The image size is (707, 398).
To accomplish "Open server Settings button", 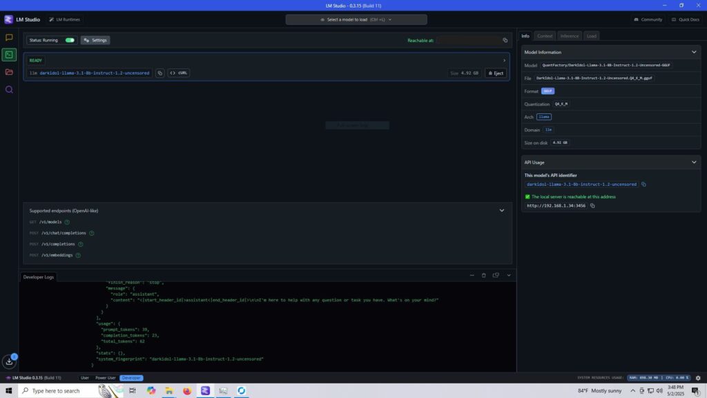I will pyautogui.click(x=95, y=40).
